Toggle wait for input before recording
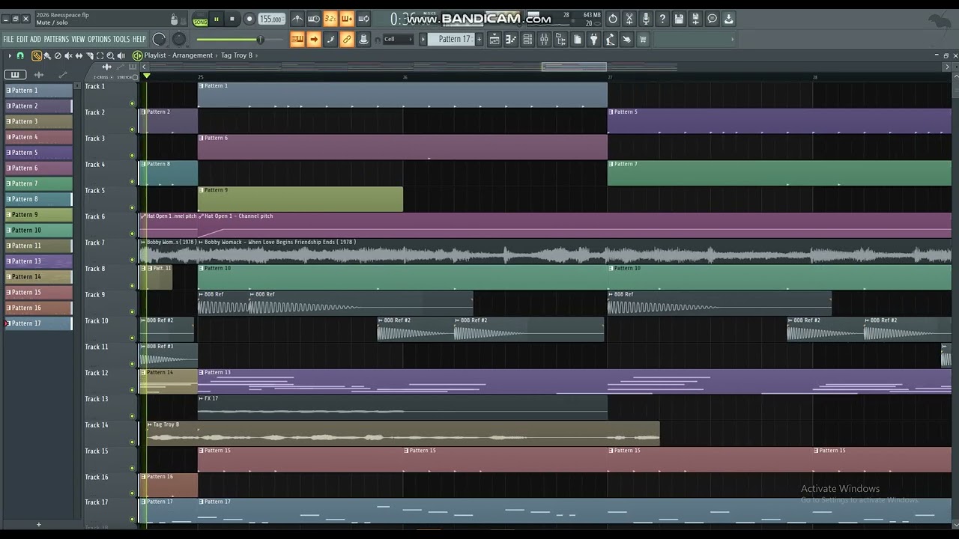Viewport: 959px width, 539px height. (x=314, y=19)
